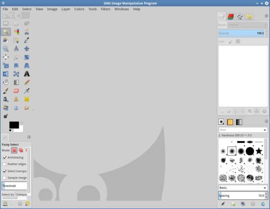
Task: Select the Zoom magnifier tool
Action: [6, 49]
